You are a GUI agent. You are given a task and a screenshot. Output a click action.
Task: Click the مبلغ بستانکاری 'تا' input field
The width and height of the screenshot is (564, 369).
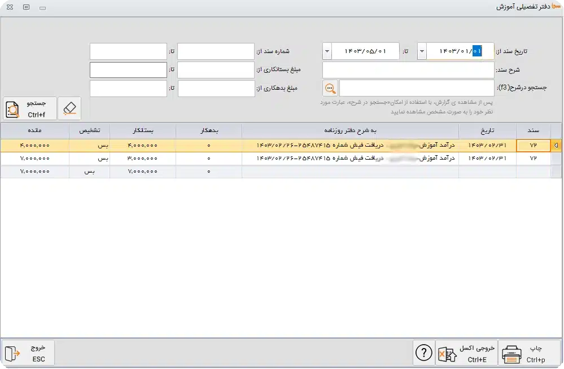(128, 70)
